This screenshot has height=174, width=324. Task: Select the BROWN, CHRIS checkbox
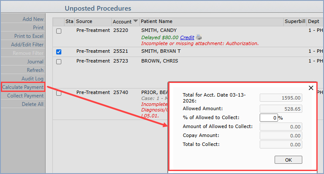[x=59, y=62]
